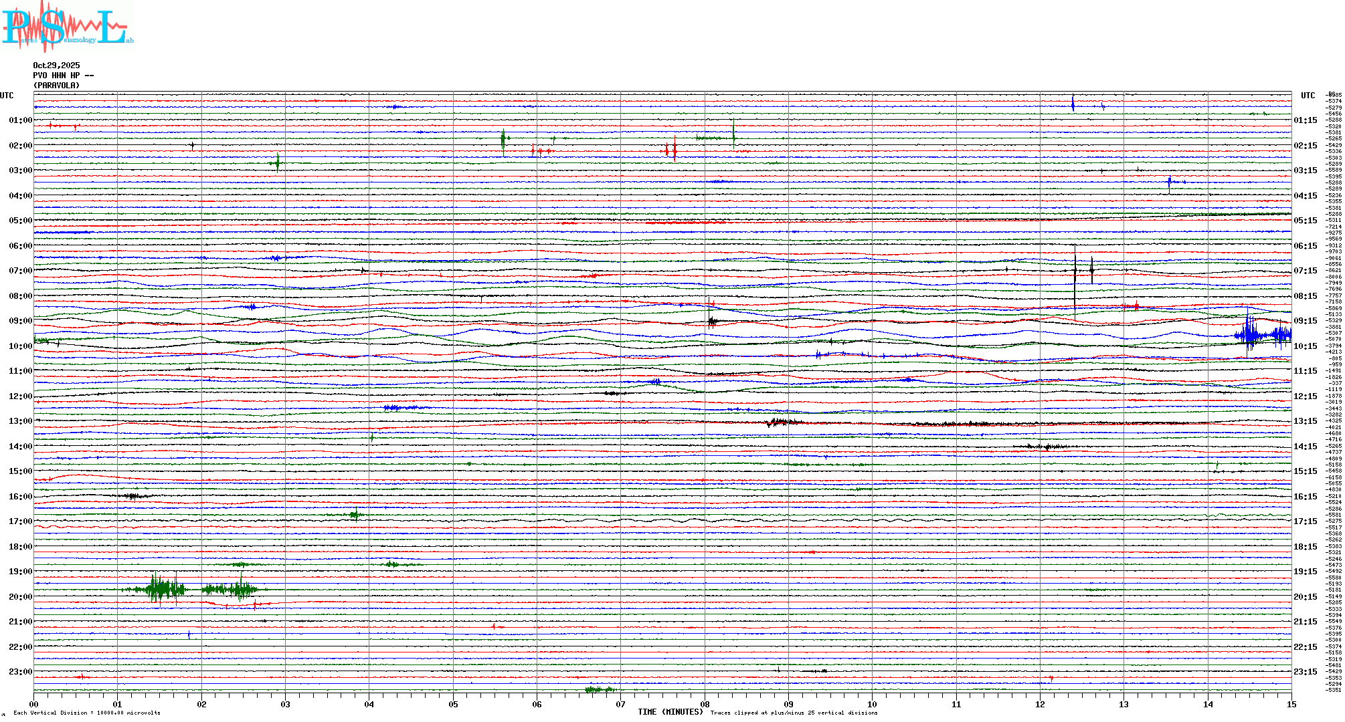
Task: Click the 05:00 hour row label
Action: 20,221
